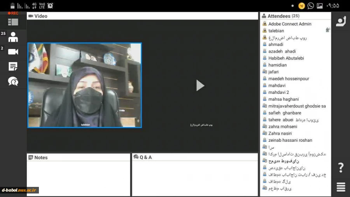This screenshot has height=197, width=350.
Task: Tap the WhatsApp notification icon in status bar
Action: click(310, 6)
